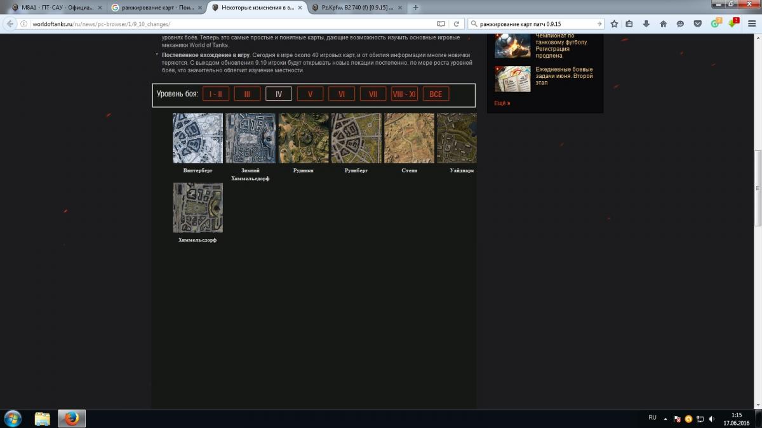762x428 pixels.
Task: Toggle reader view icon in address bar
Action: [441, 24]
